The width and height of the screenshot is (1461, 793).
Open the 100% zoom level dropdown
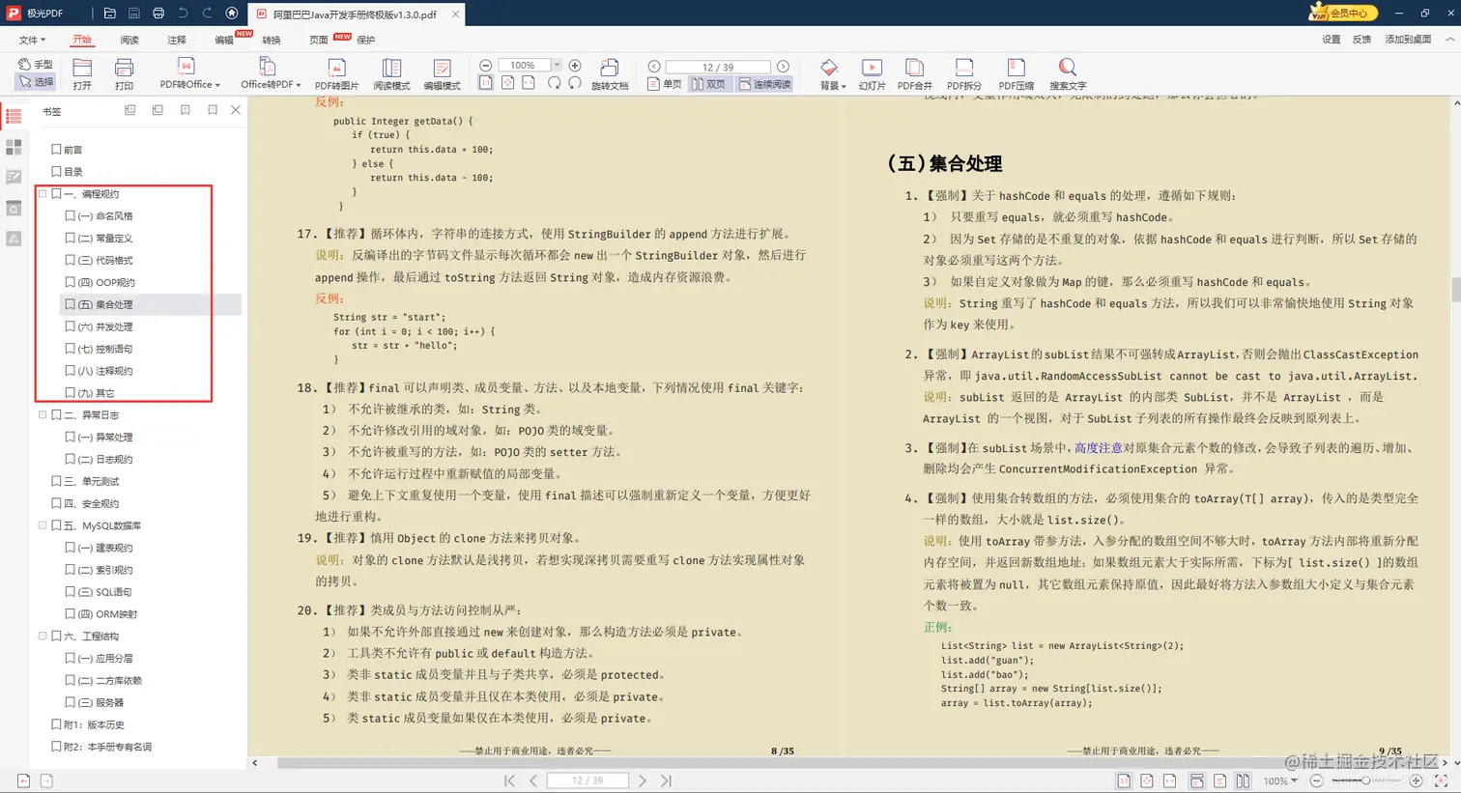pyautogui.click(x=557, y=66)
